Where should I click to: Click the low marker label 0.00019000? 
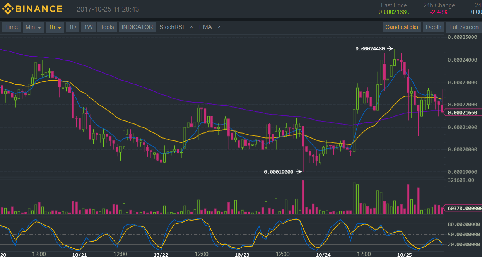pyautogui.click(x=279, y=172)
